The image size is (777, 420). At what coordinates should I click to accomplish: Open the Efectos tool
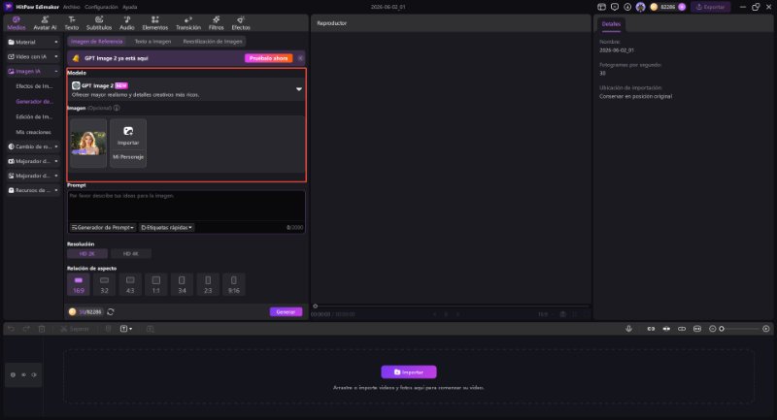coord(240,22)
